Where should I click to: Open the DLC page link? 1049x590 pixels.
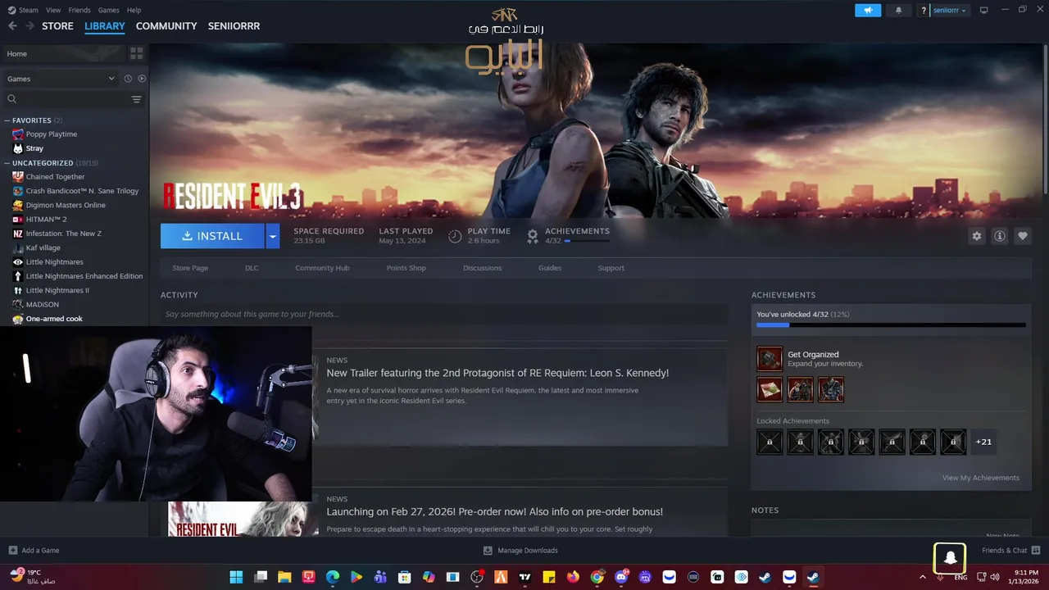252,268
